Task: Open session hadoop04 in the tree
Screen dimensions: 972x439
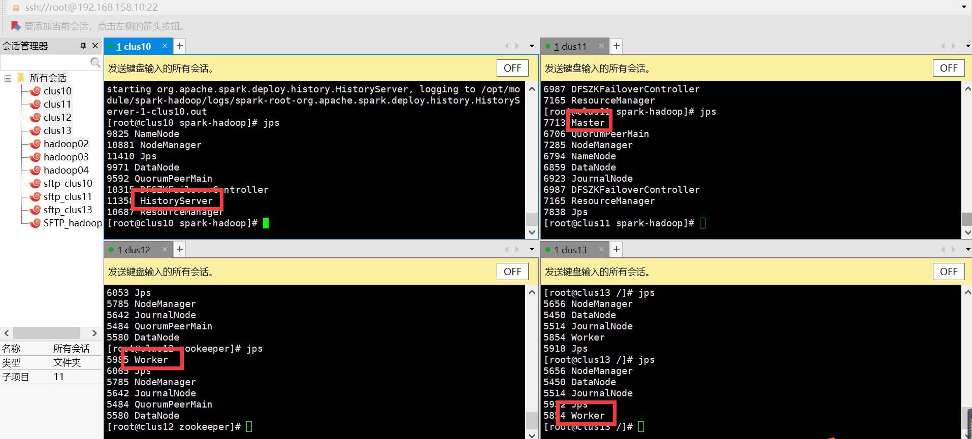Action: pos(66,170)
